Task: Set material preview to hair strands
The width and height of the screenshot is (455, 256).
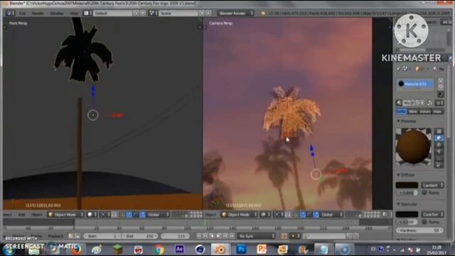Action: click(439, 158)
